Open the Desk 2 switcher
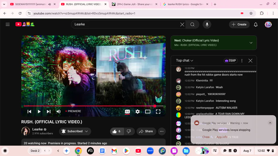The height and width of the screenshot is (156, 278). click(35, 151)
